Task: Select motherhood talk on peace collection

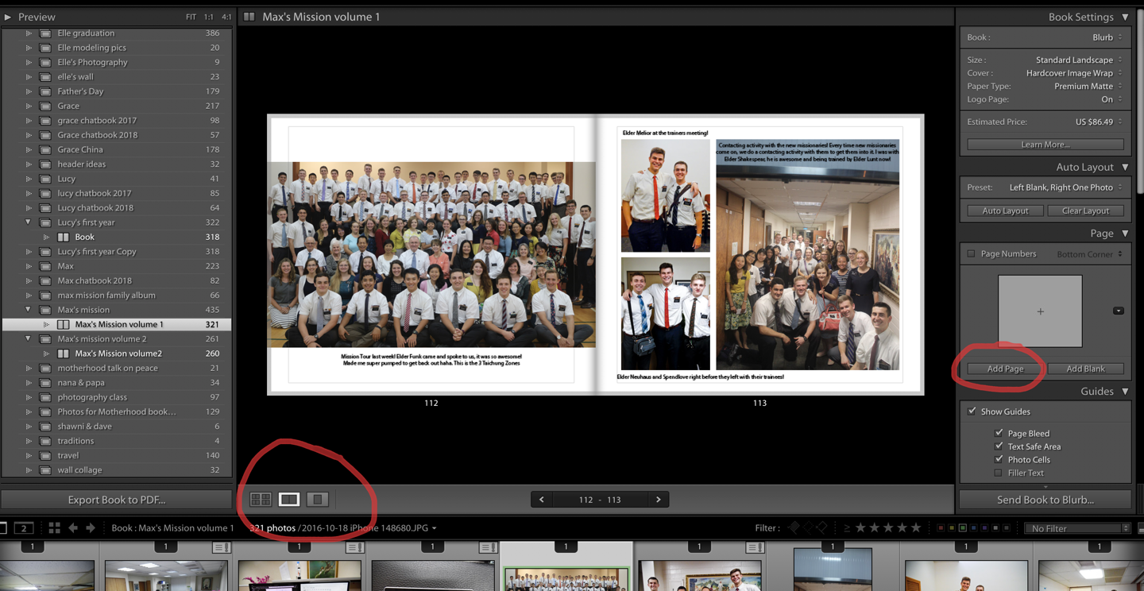Action: pyautogui.click(x=117, y=368)
